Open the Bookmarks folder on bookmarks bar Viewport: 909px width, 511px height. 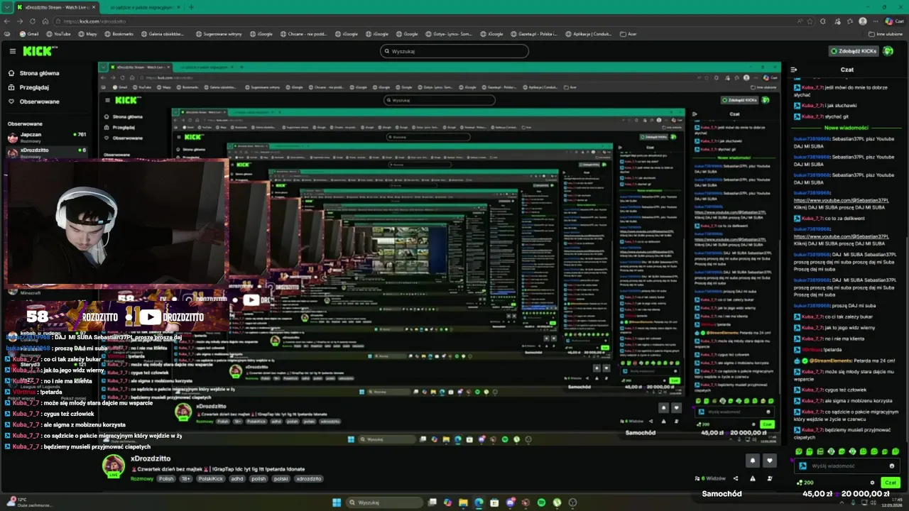point(119,33)
